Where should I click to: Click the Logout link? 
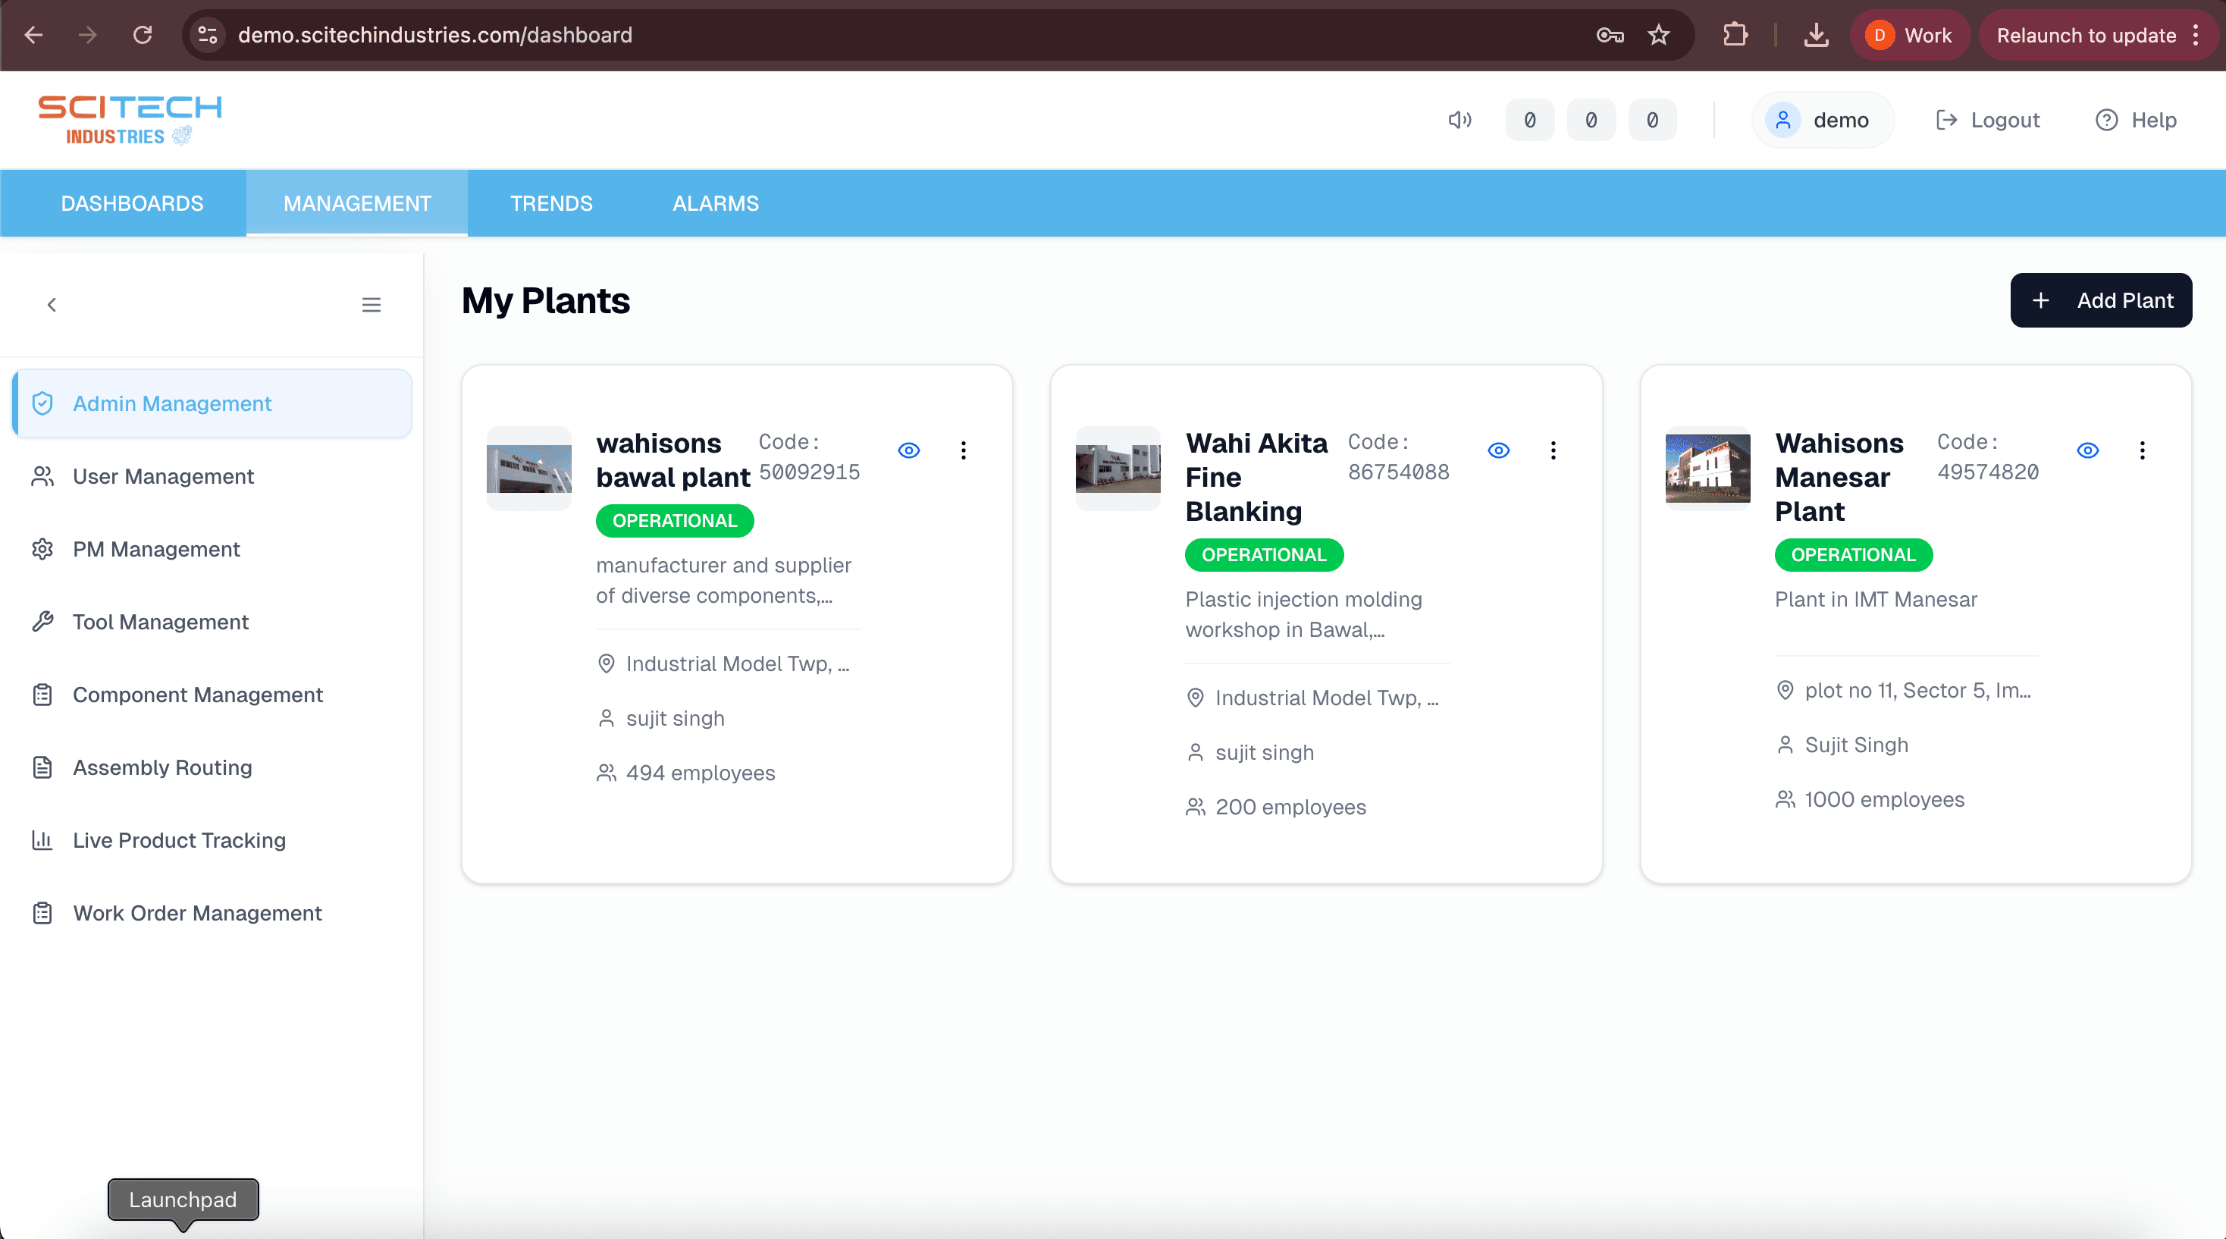tap(1987, 120)
